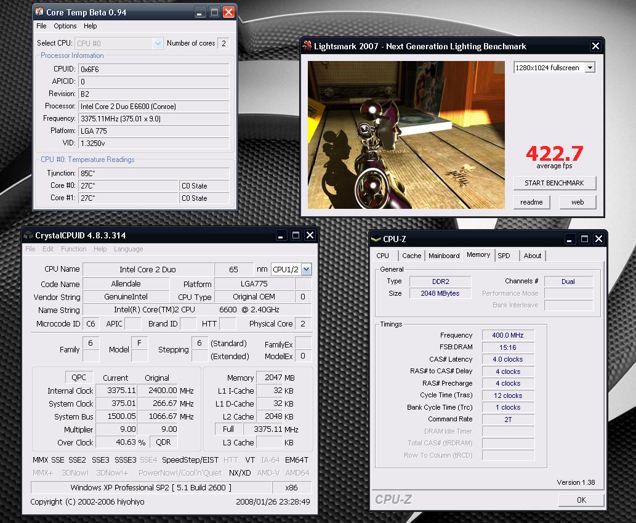Click the Tjunction field showing 85C
Image resolution: width=636 pixels, height=523 pixels.
(x=154, y=173)
